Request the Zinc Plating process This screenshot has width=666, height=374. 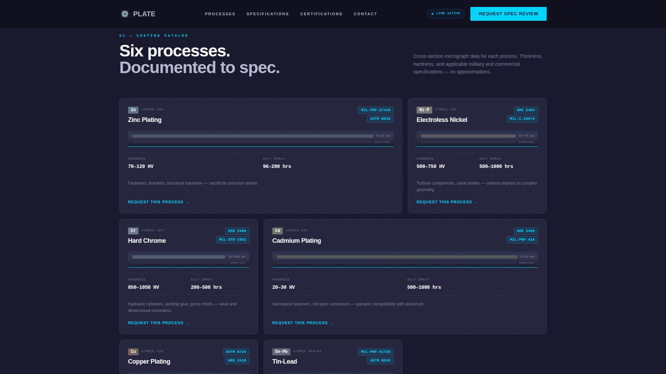159,202
